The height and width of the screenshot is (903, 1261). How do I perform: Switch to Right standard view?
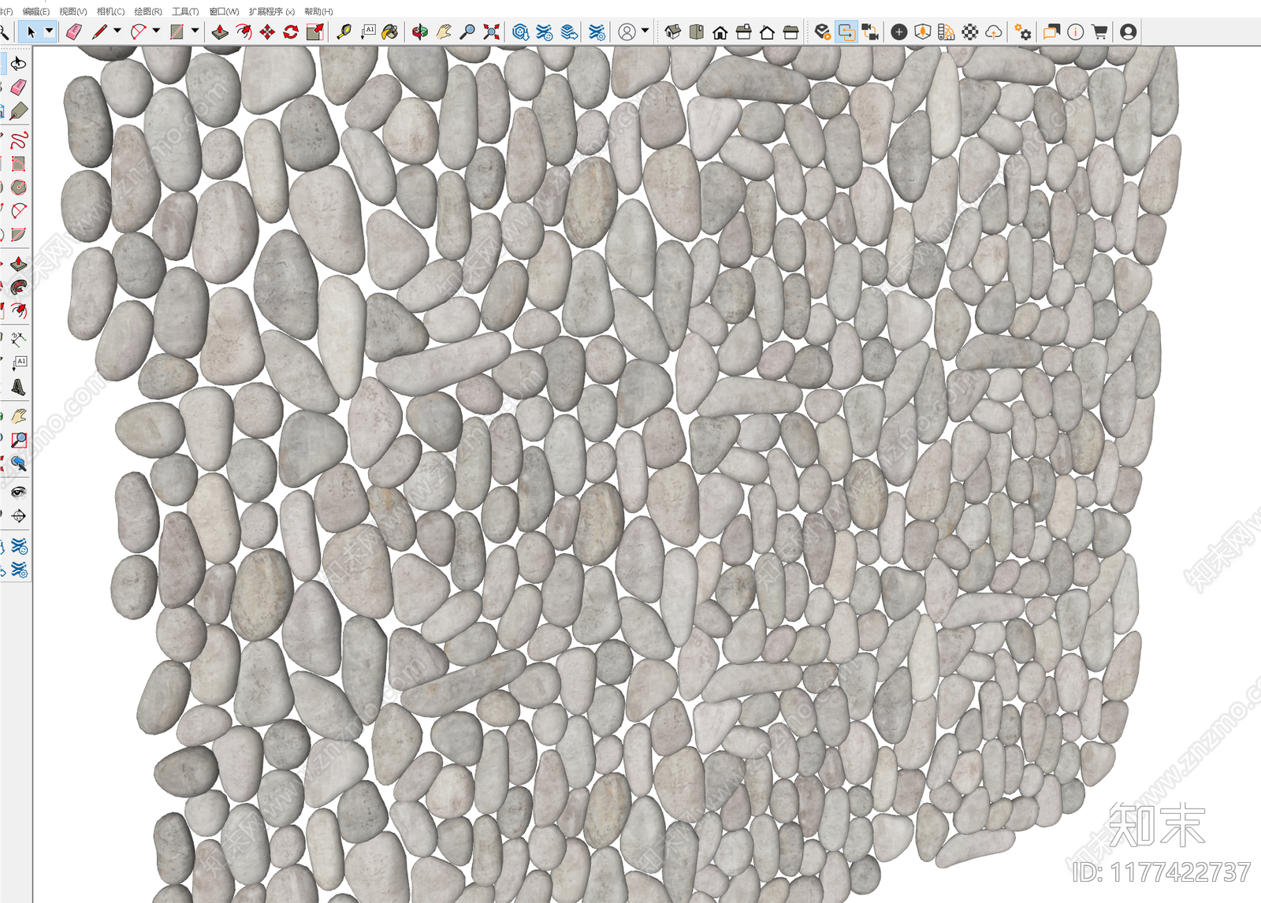point(743,32)
